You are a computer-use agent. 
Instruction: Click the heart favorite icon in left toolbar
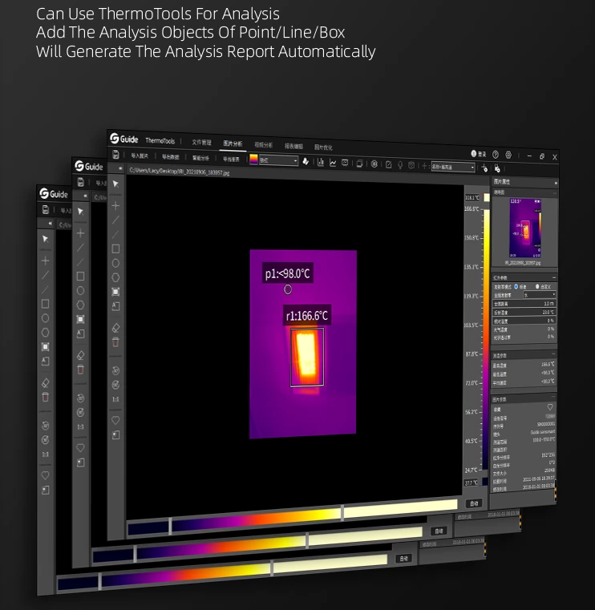pos(115,419)
